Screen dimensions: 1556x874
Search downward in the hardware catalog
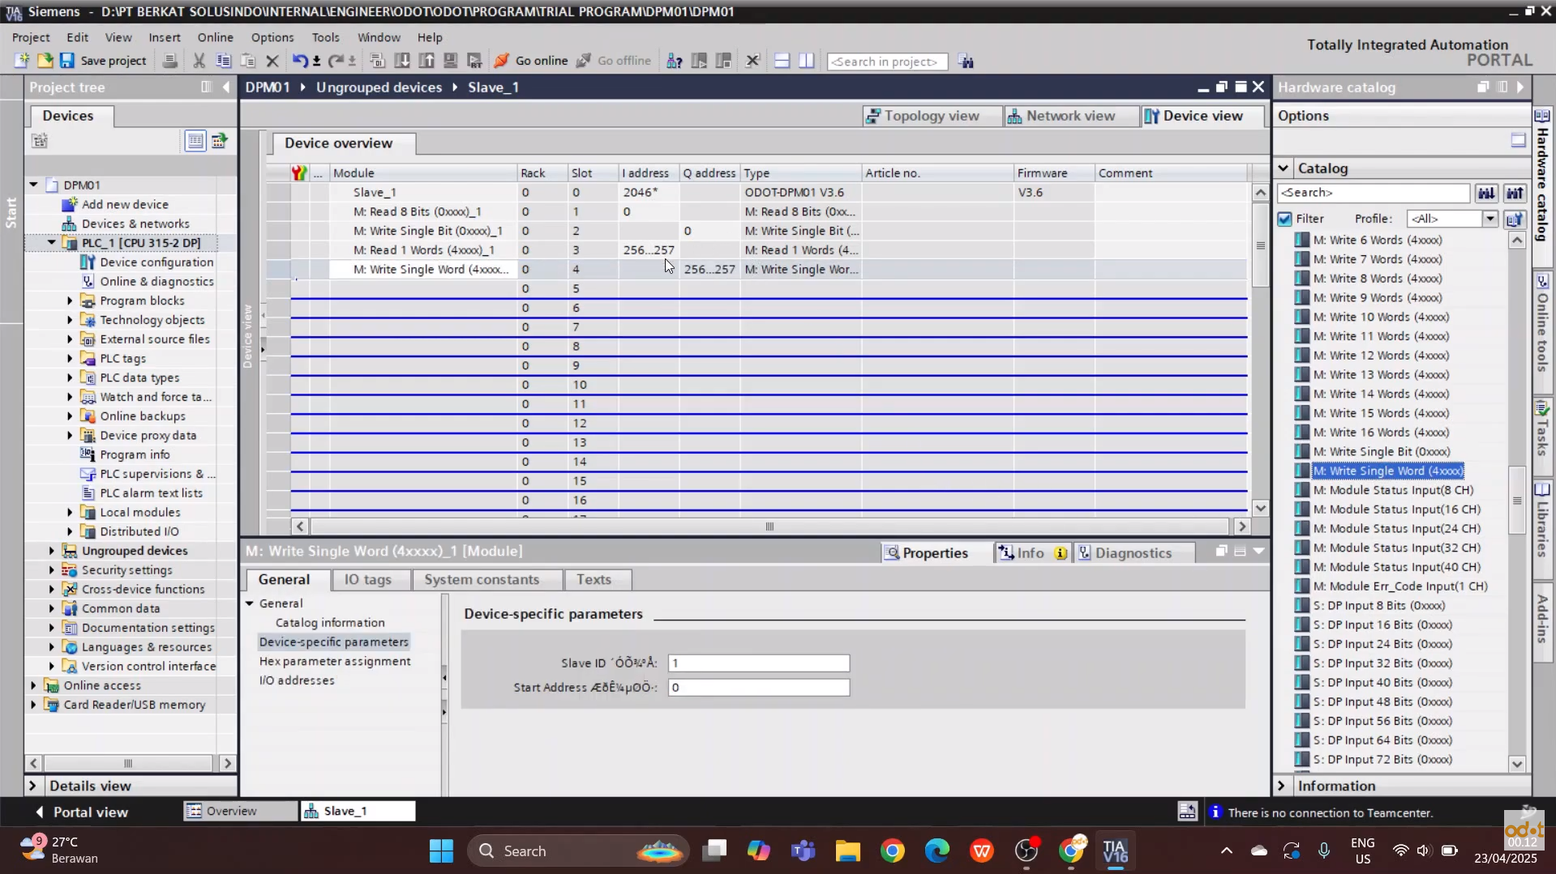[x=1485, y=193]
